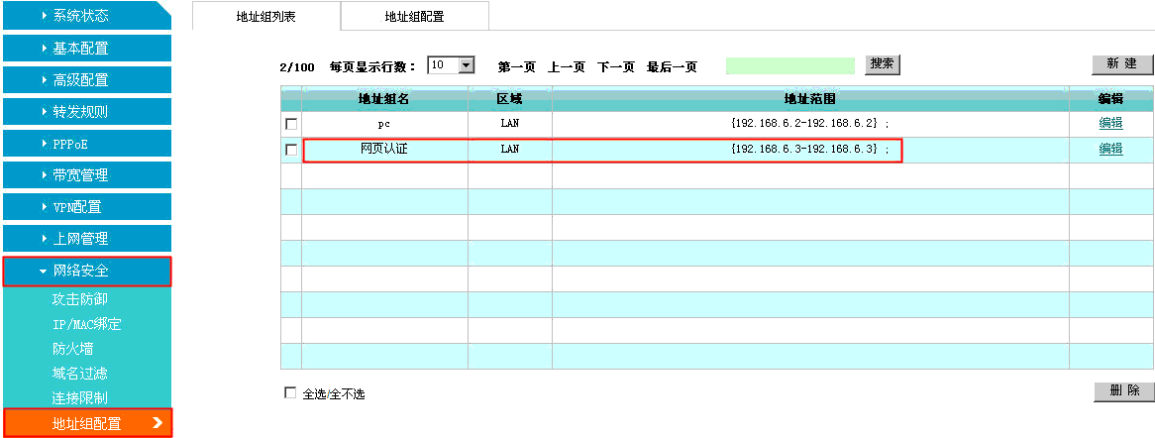Open the rows-per-page dropdown
The image size is (1155, 438).
(x=451, y=65)
